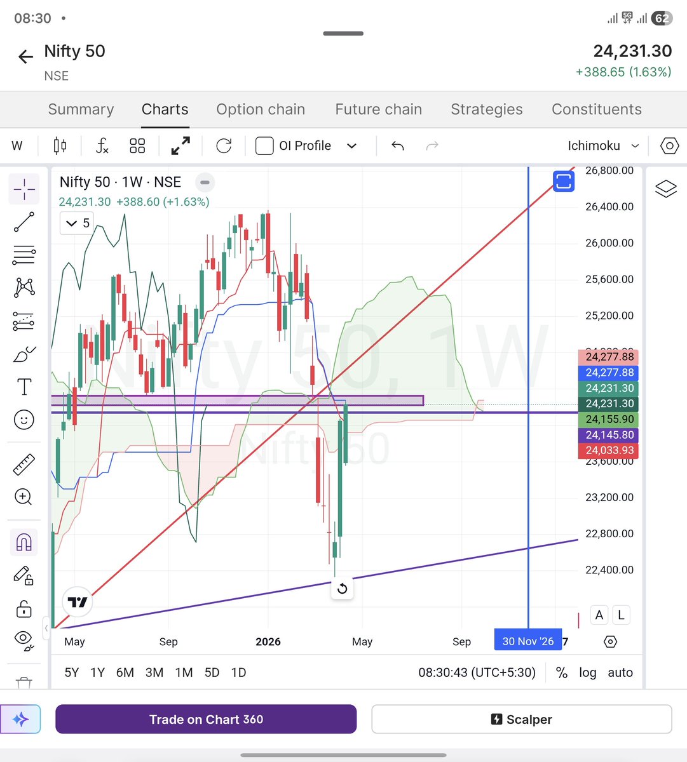Open the Scalper tool
The height and width of the screenshot is (762, 687).
(x=521, y=719)
